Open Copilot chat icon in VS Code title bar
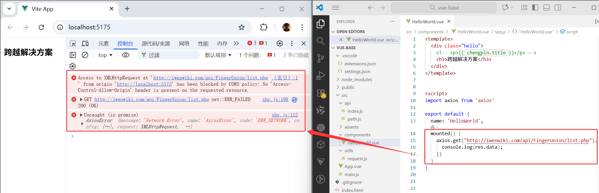Viewport: 599px width, 193px height. click(x=505, y=8)
